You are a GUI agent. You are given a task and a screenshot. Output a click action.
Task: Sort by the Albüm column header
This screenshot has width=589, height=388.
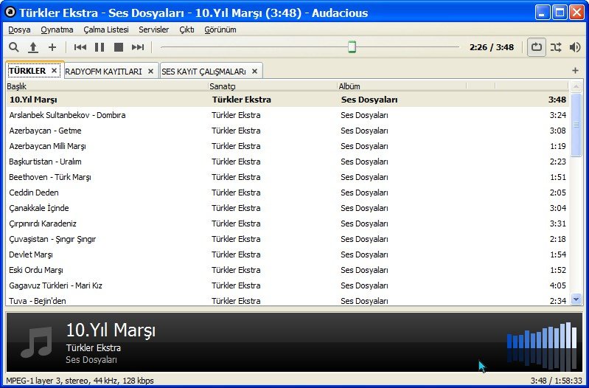click(x=402, y=86)
